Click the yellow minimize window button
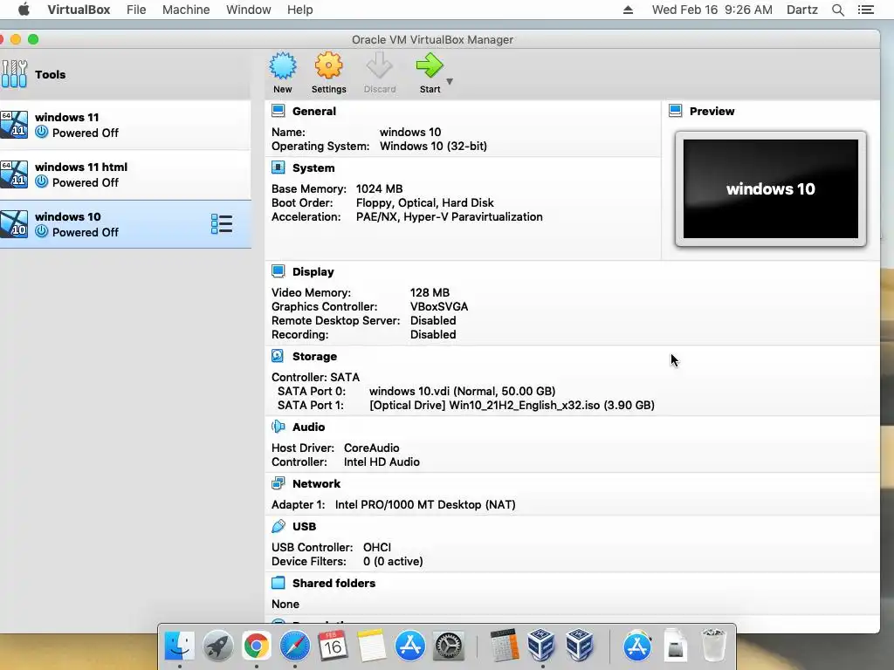This screenshot has width=894, height=670. tap(16, 39)
